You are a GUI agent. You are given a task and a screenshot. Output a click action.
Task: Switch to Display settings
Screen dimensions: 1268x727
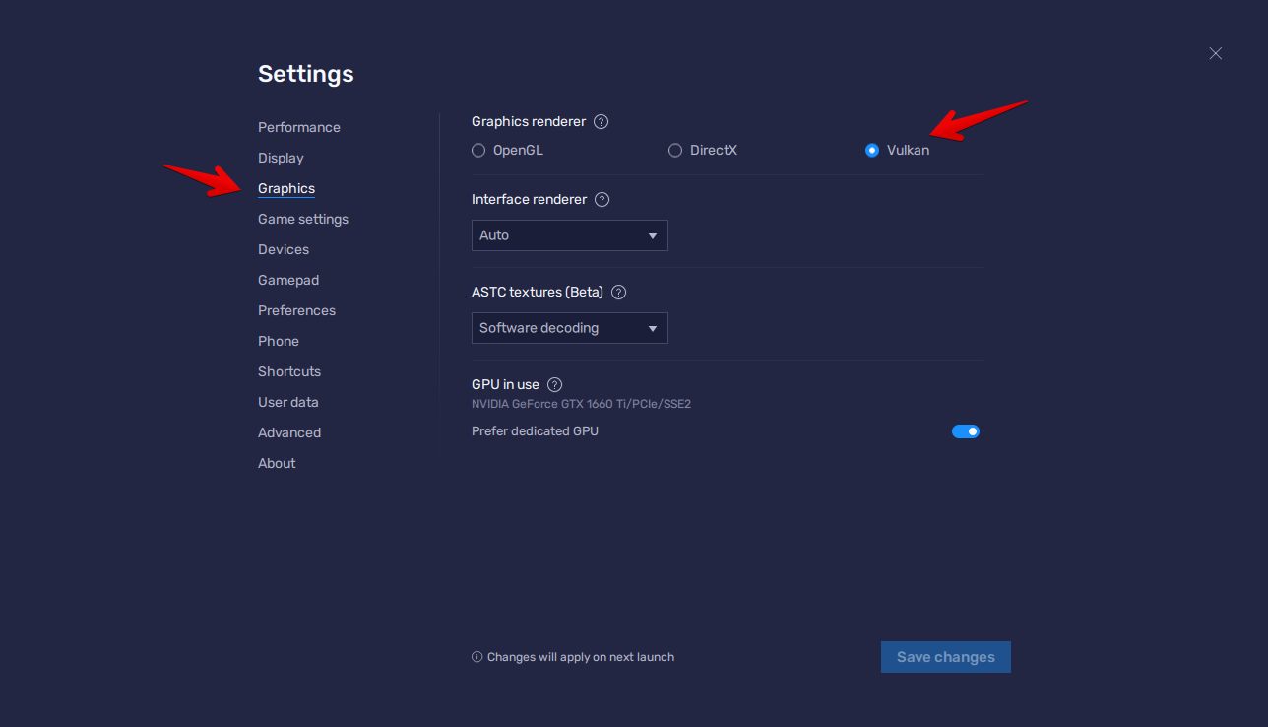[281, 158]
